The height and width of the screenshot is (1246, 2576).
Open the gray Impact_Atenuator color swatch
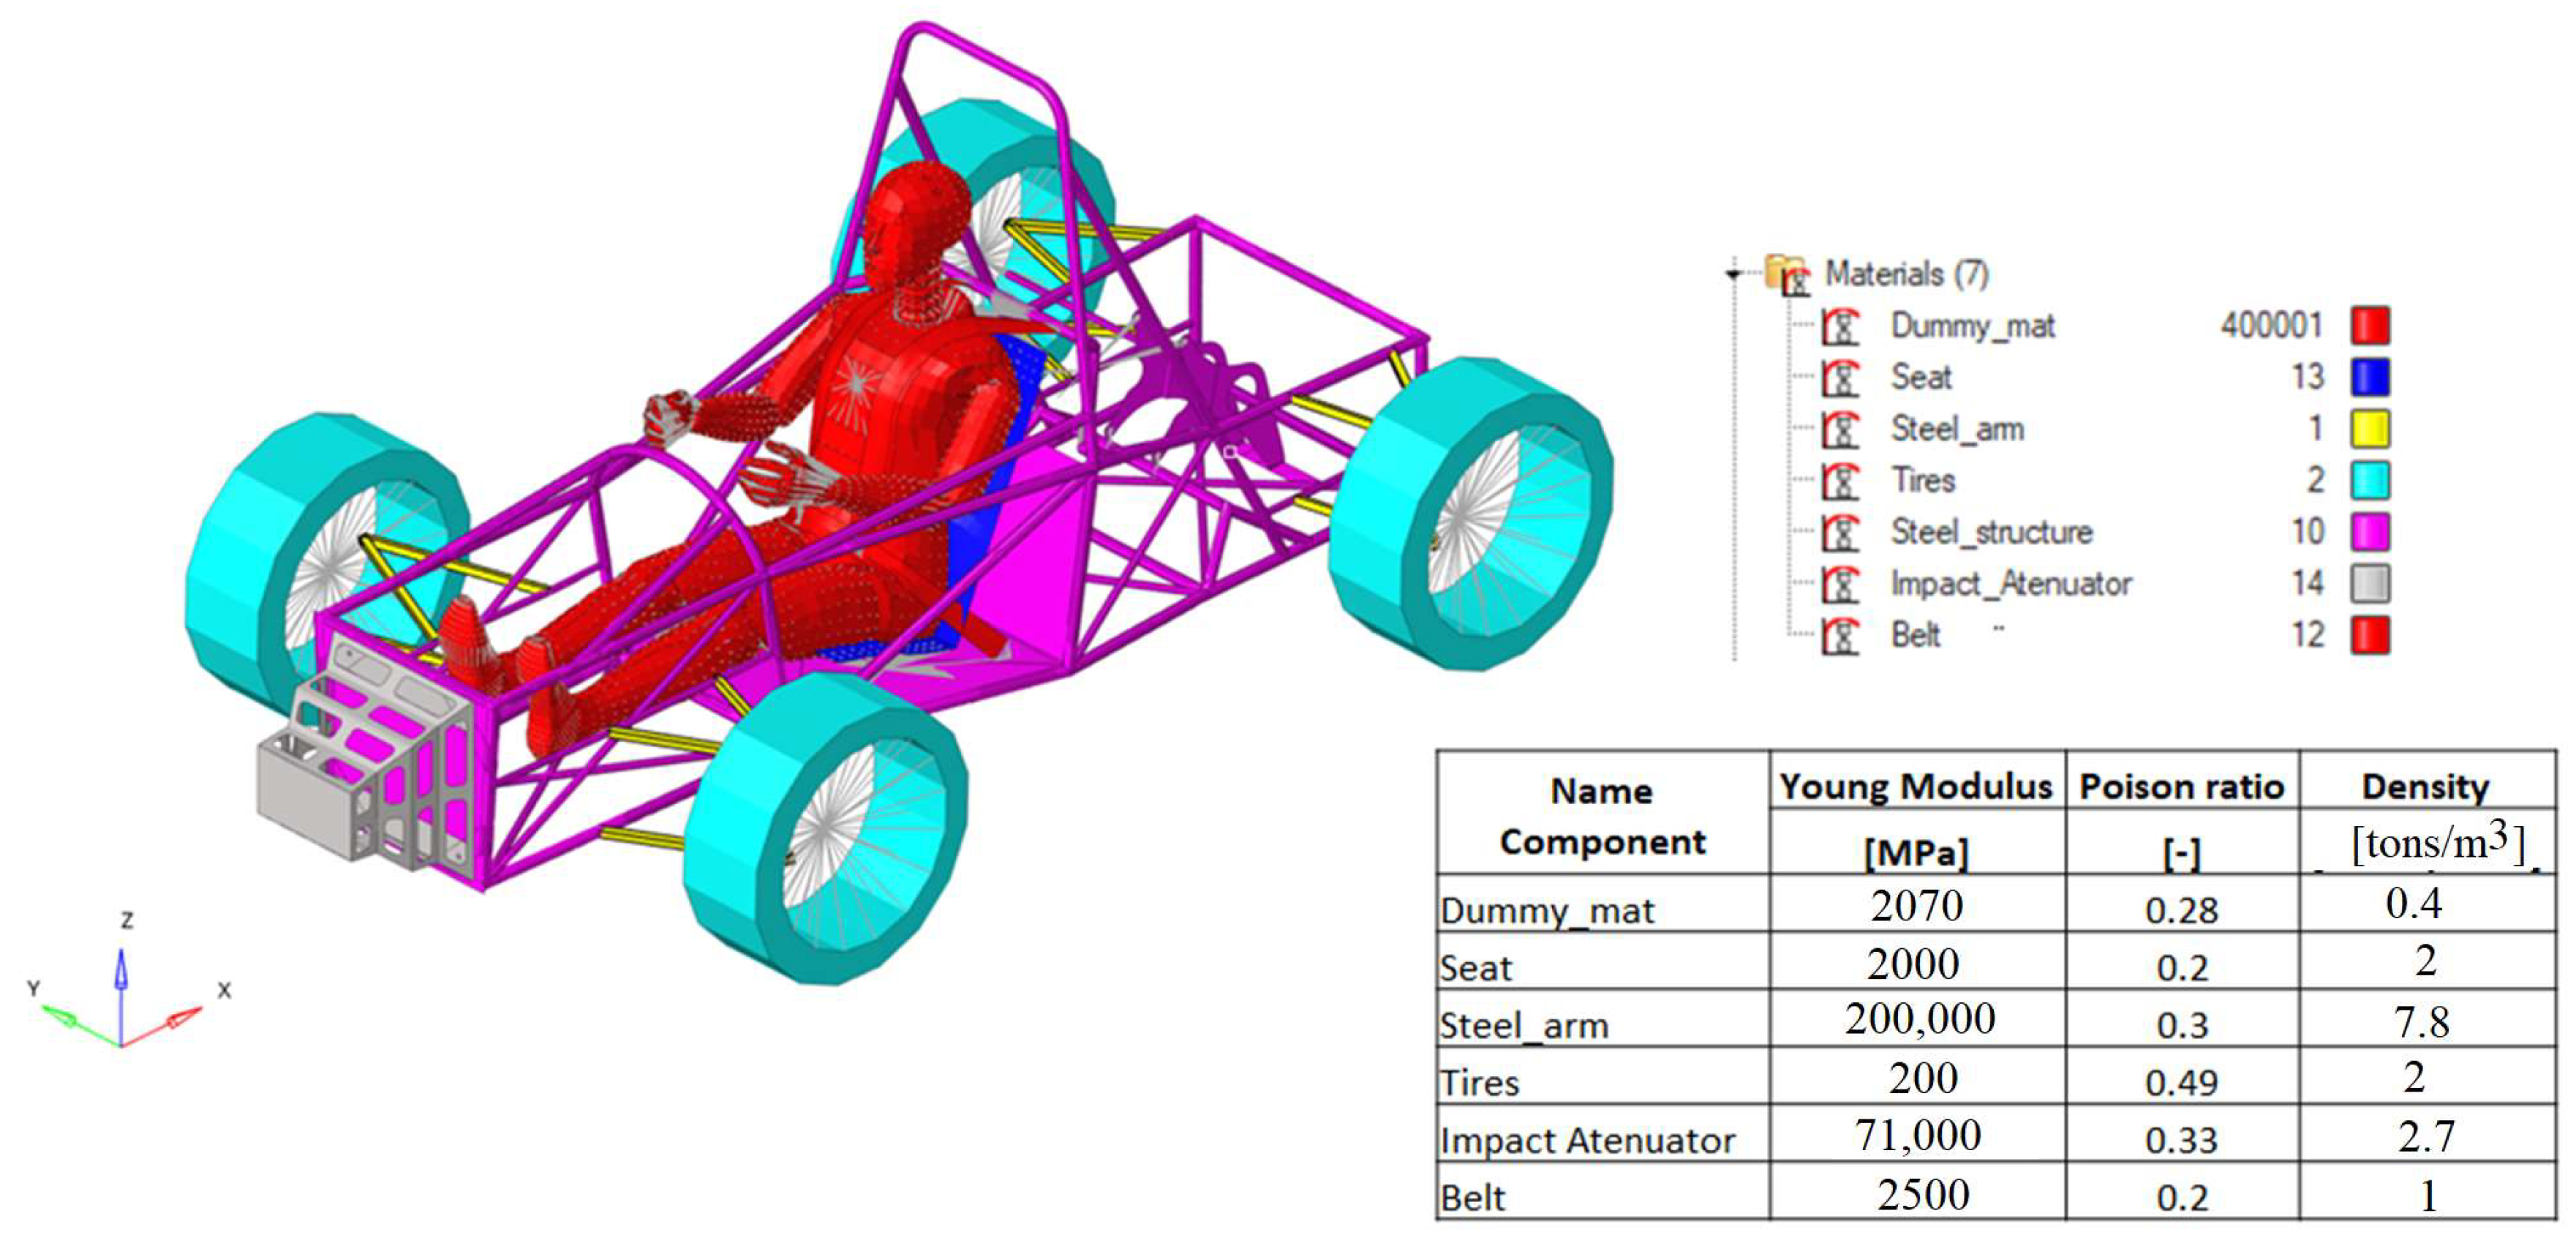(x=2370, y=584)
